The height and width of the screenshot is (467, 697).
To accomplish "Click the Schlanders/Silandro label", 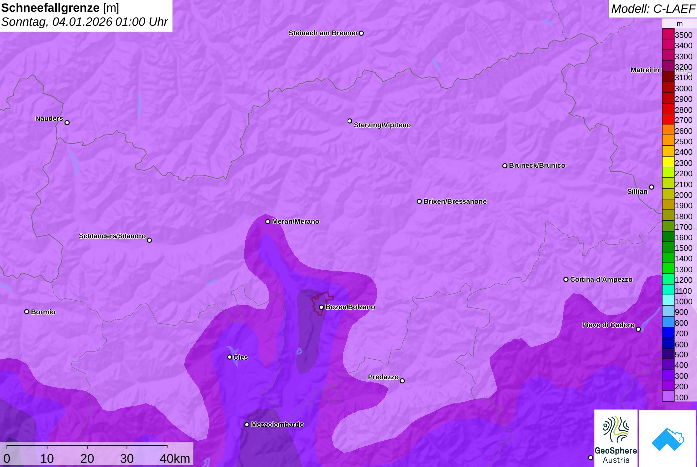I will [x=112, y=236].
